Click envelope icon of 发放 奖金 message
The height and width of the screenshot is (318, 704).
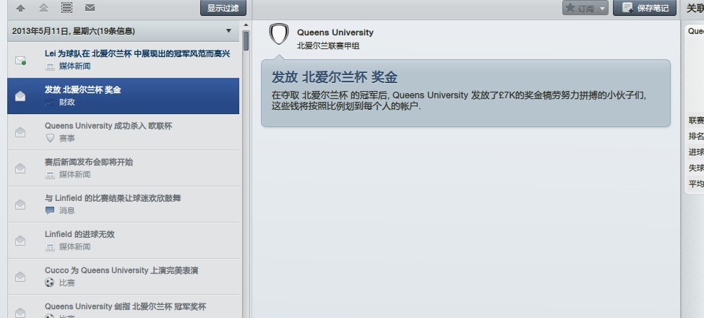pos(20,96)
